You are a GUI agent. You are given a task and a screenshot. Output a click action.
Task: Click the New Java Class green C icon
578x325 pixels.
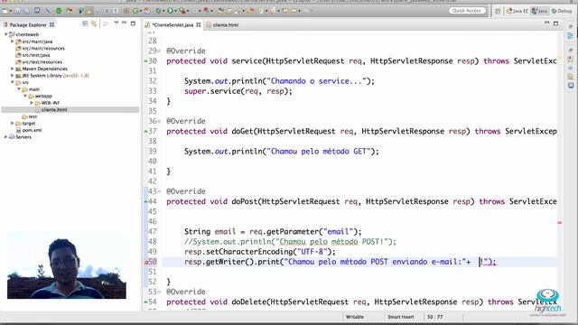[x=135, y=11]
